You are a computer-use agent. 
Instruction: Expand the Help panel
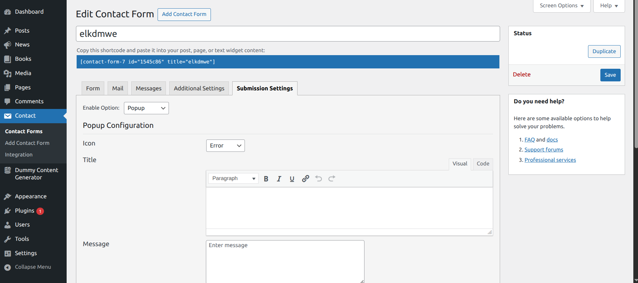coord(609,6)
